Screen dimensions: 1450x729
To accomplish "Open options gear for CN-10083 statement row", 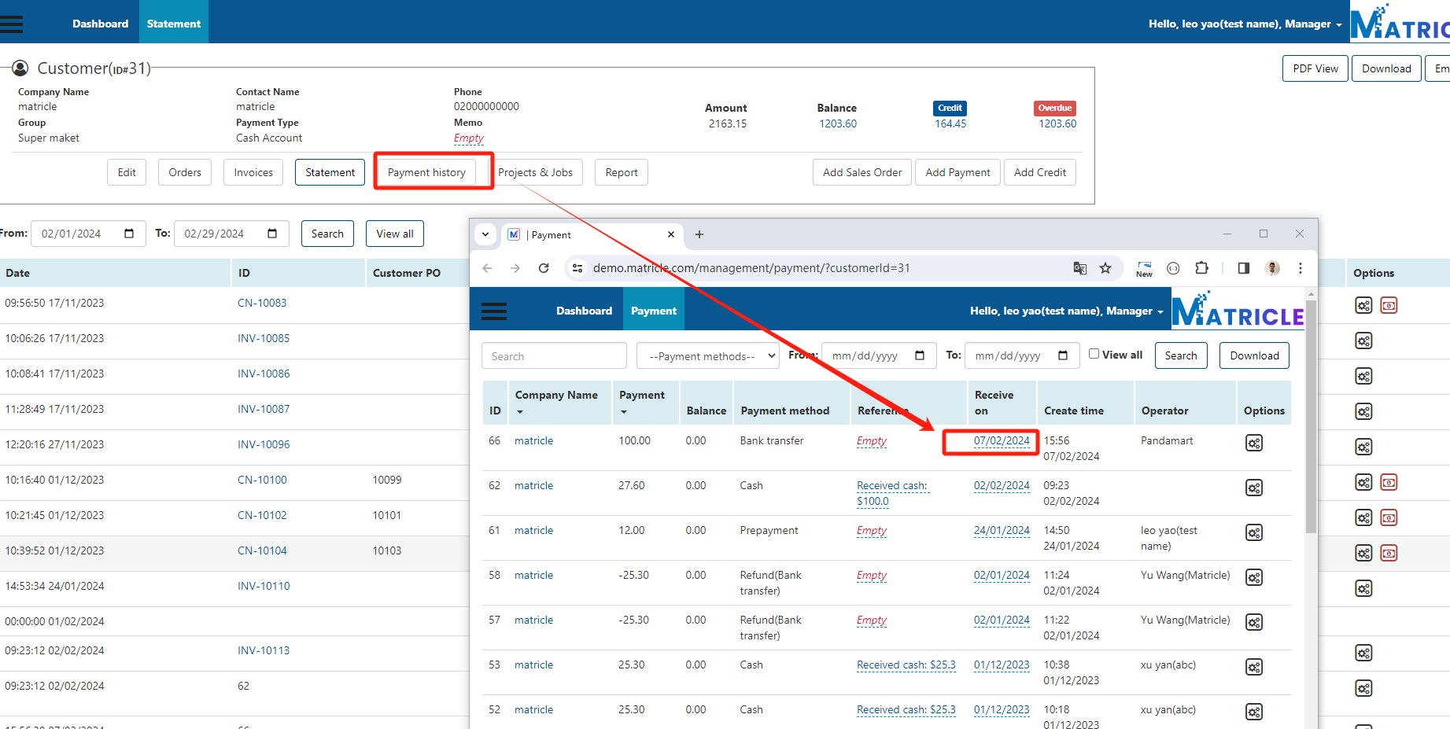I will (x=1363, y=305).
